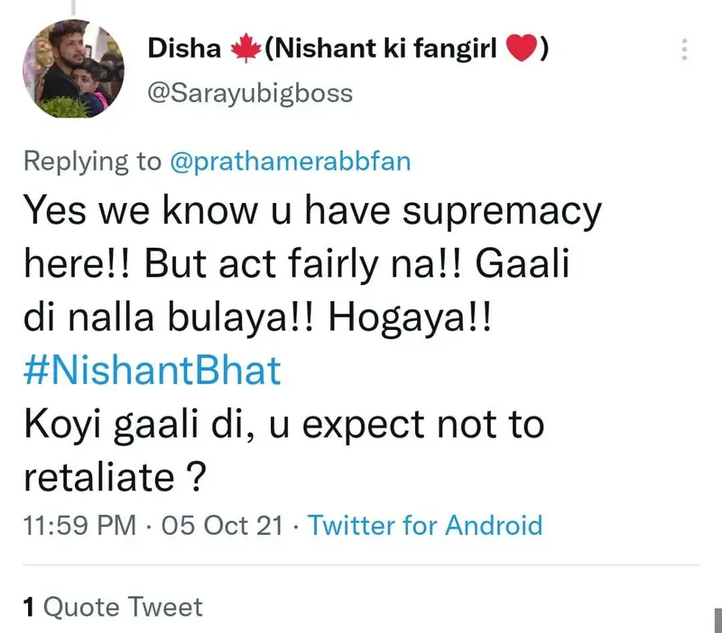The width and height of the screenshot is (722, 633).
Task: Open the three-dot more options menu
Action: pos(684,49)
